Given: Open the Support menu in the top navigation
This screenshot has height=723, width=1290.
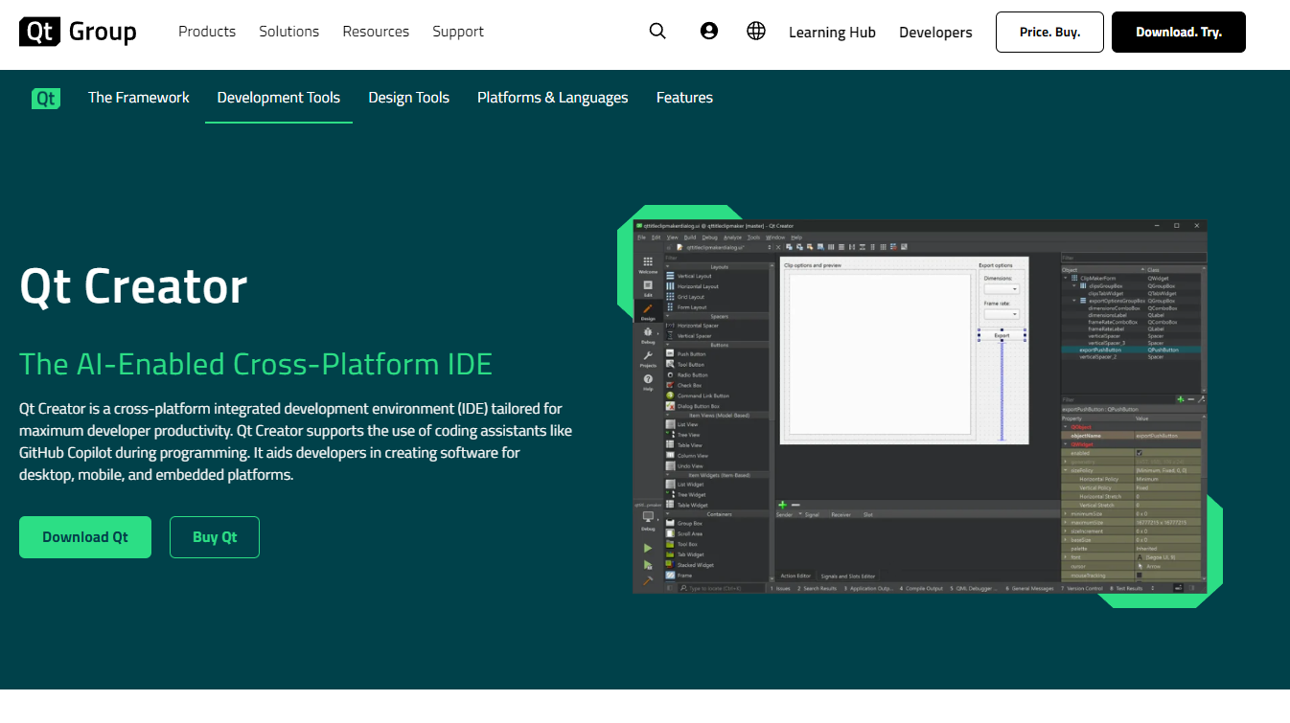Looking at the screenshot, I should coord(458,32).
